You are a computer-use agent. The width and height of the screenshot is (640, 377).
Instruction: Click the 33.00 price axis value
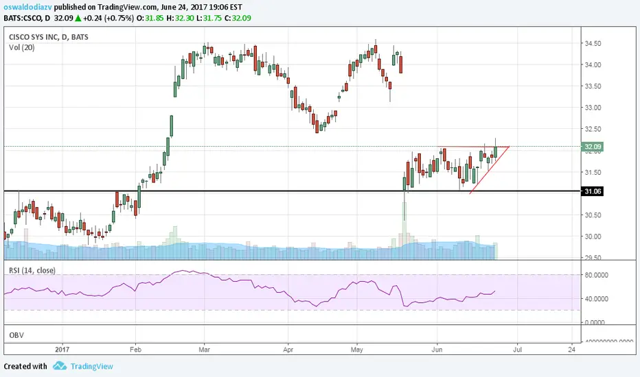[593, 108]
